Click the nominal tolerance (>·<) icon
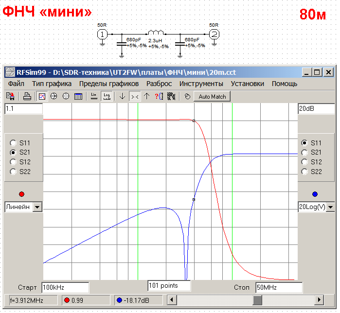340x313 pixels. pyautogui.click(x=135, y=96)
